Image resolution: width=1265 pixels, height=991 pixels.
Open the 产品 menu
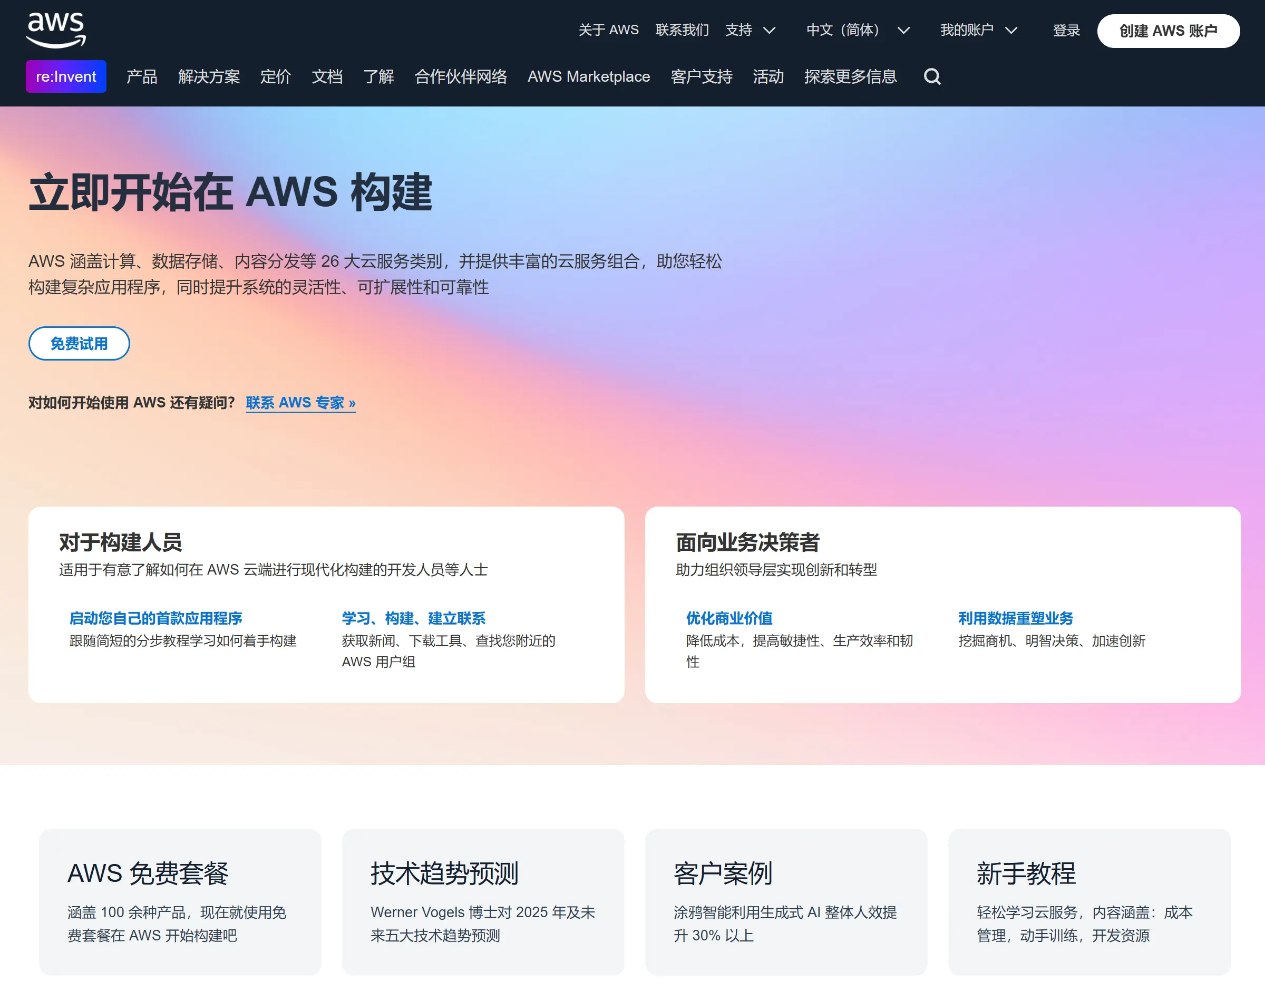pos(142,76)
